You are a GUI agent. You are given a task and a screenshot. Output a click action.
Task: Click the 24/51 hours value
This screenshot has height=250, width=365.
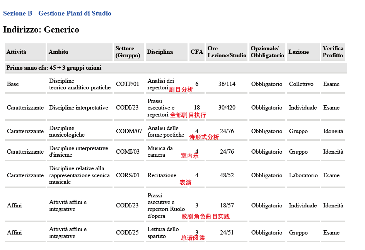[x=227, y=233]
